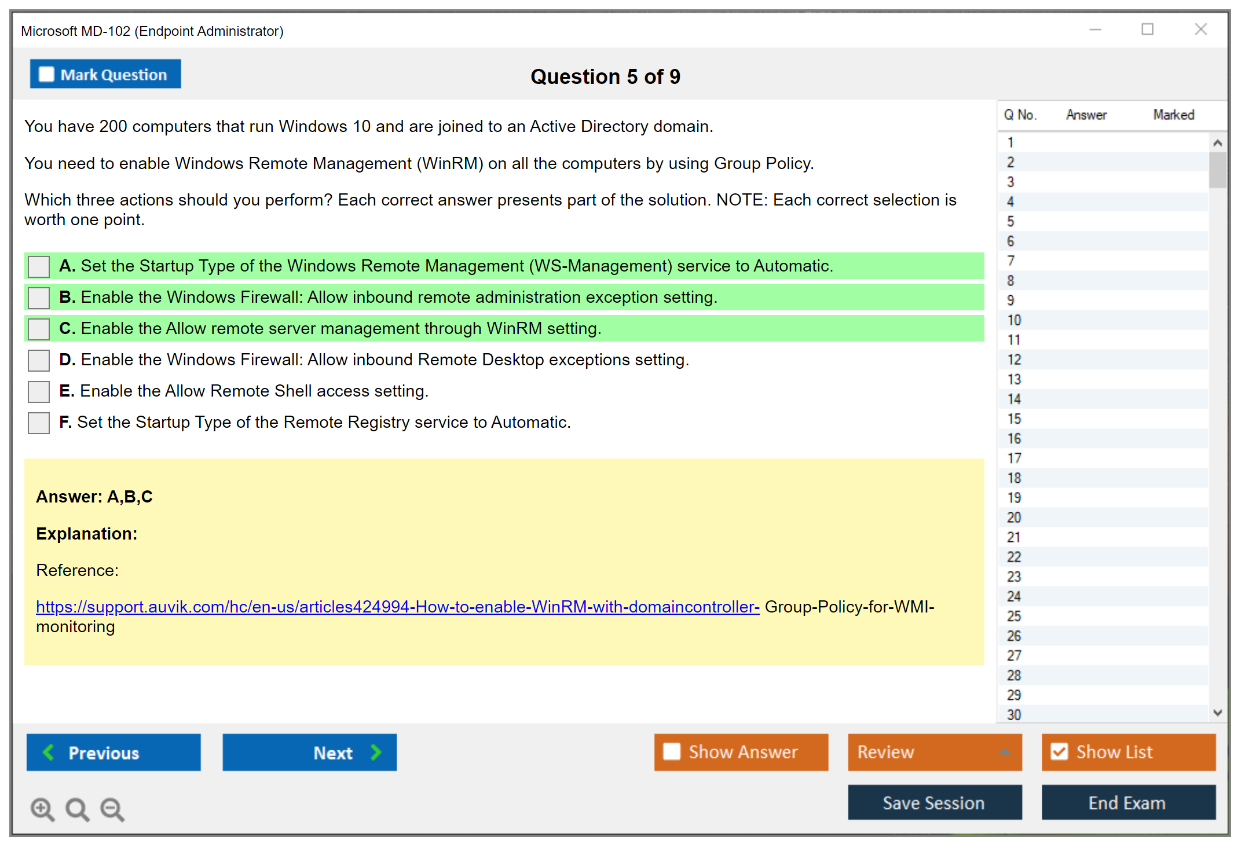
Task: Click the zoom out magnifier icon
Action: 112,809
